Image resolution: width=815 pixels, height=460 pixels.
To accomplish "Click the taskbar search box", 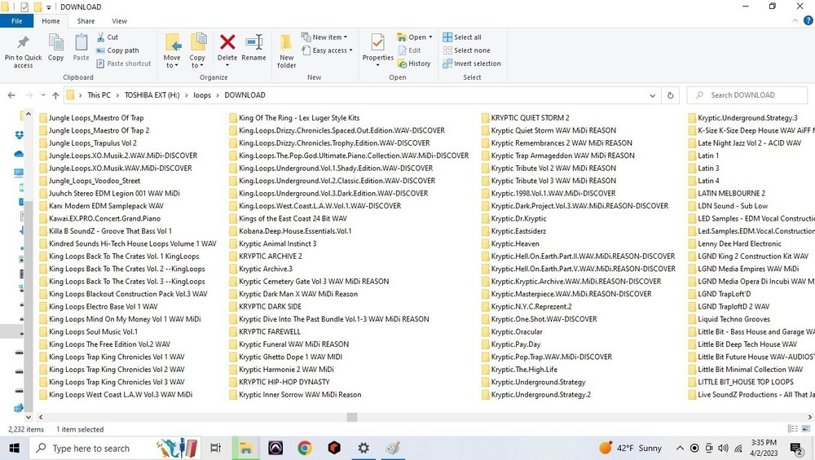I will pos(114,448).
